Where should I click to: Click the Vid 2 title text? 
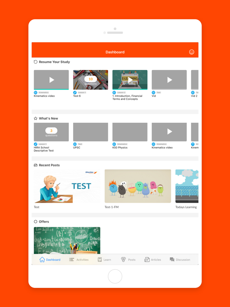(x=194, y=96)
